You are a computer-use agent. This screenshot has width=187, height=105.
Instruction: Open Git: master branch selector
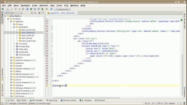pyautogui.click(x=172, y=103)
